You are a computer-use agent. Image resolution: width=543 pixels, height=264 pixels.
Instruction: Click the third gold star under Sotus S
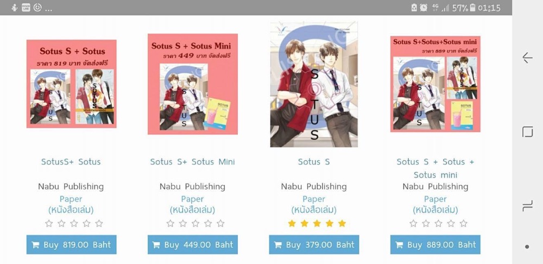317,223
